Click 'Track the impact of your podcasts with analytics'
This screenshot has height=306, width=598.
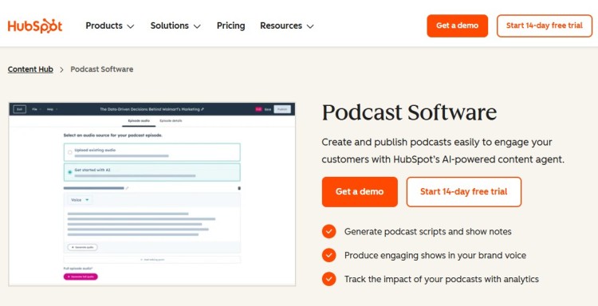point(442,279)
